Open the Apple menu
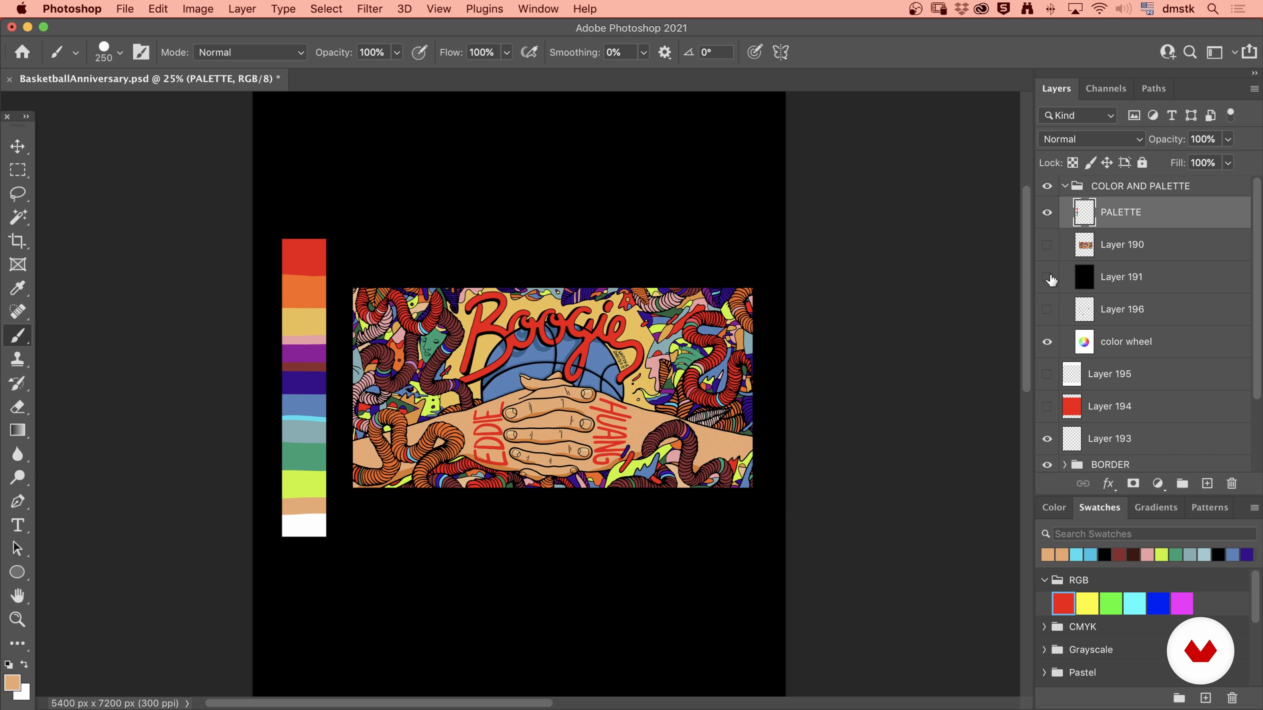 pos(21,9)
